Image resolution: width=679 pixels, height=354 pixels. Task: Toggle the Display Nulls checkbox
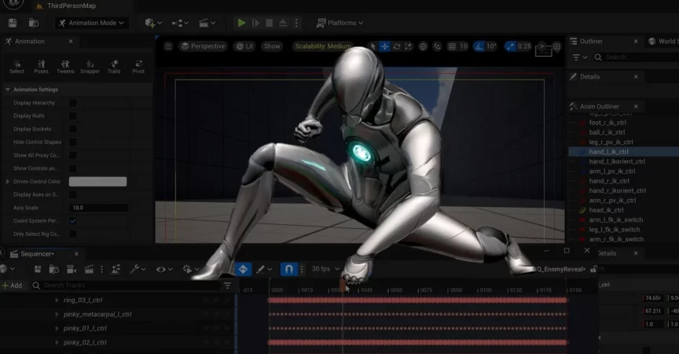click(73, 116)
